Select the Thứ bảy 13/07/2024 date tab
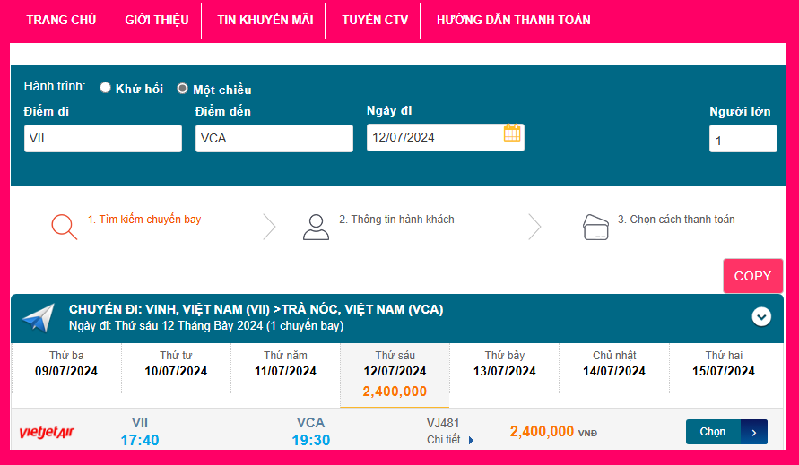 (505, 364)
